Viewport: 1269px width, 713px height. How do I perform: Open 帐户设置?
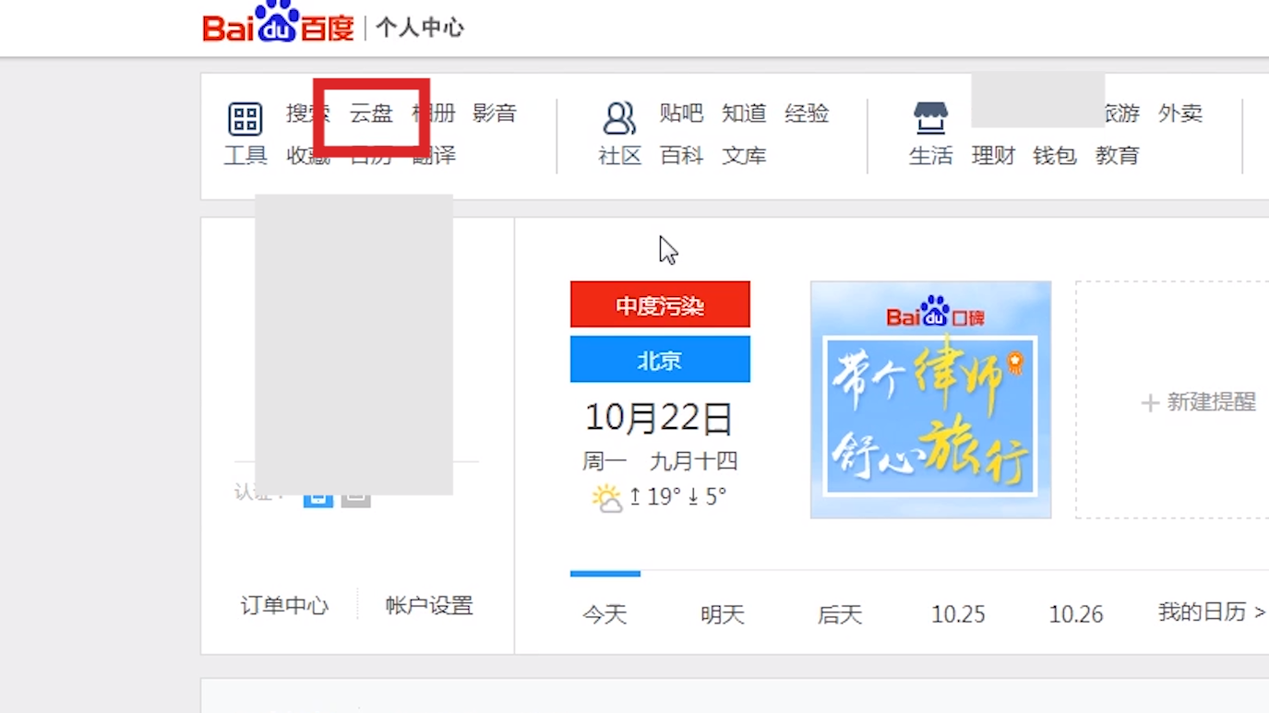[429, 606]
